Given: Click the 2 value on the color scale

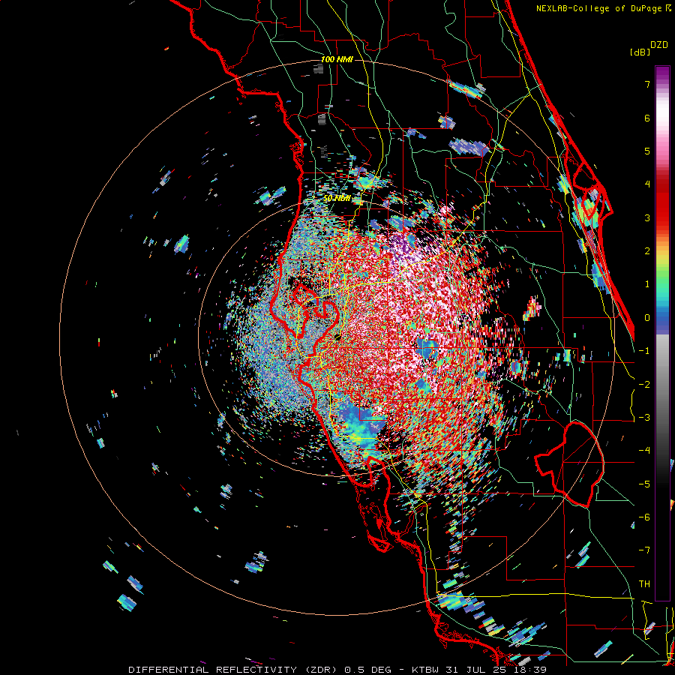Looking at the screenshot, I should click(647, 251).
